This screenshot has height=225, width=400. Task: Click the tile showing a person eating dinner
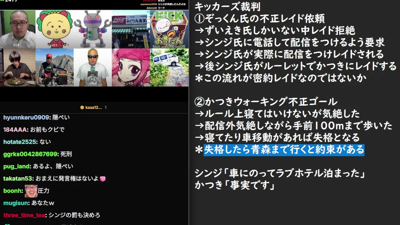click(18, 67)
